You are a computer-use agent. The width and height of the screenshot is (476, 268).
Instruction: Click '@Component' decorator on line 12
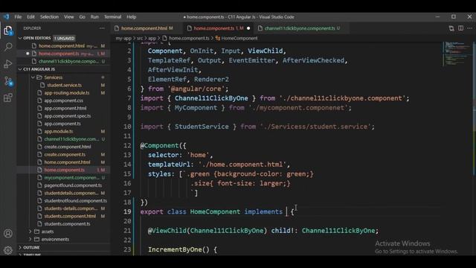pyautogui.click(x=159, y=146)
